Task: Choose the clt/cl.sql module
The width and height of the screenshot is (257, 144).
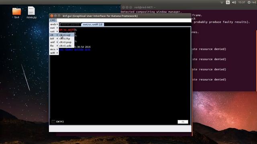Action: point(66,35)
